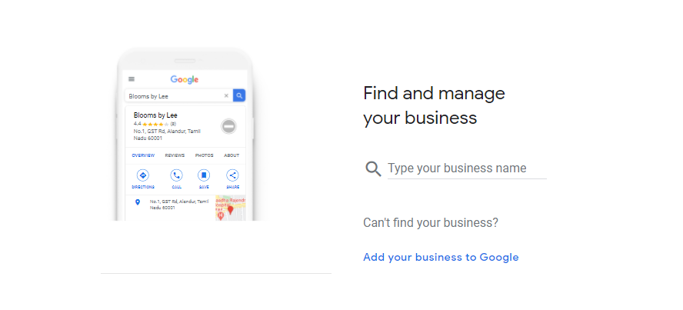Click the Directions icon

(x=143, y=175)
